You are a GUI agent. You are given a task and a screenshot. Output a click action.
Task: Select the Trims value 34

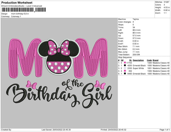[x=134, y=27]
